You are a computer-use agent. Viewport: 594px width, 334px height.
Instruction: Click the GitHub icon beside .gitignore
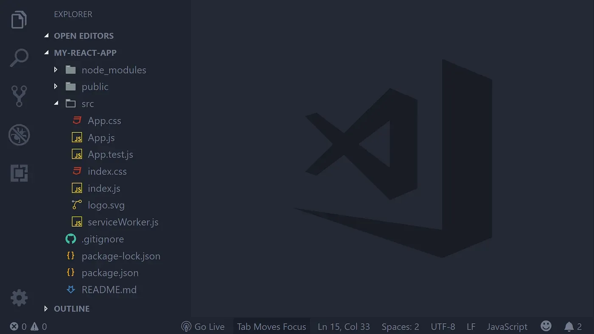(71, 239)
